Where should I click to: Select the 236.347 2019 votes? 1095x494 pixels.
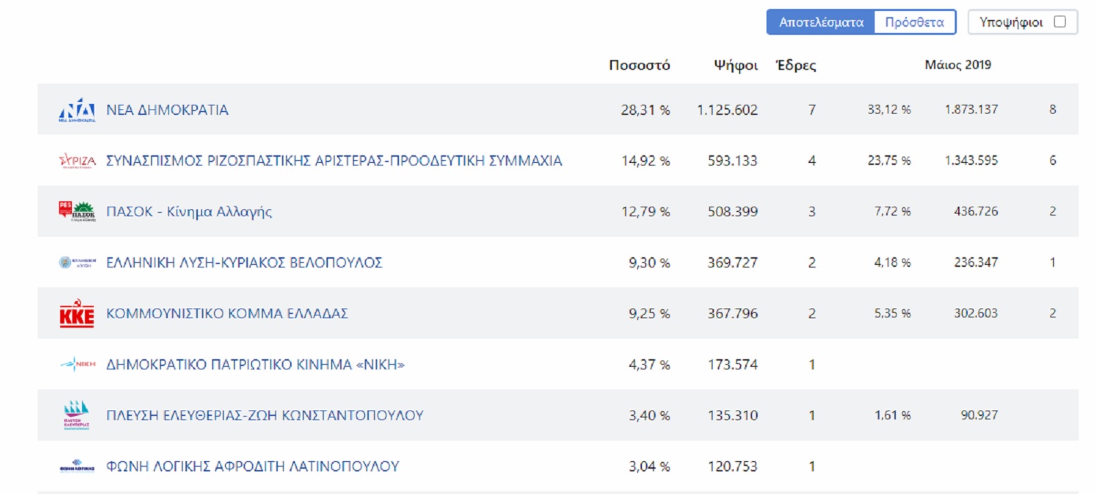pos(976,262)
